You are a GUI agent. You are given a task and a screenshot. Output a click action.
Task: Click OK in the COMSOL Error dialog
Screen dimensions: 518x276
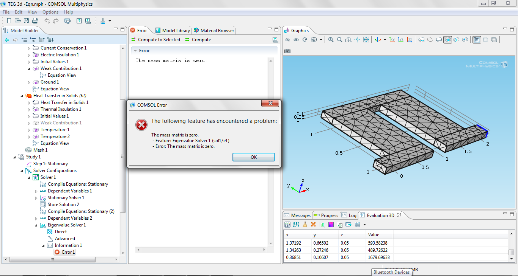[254, 157]
